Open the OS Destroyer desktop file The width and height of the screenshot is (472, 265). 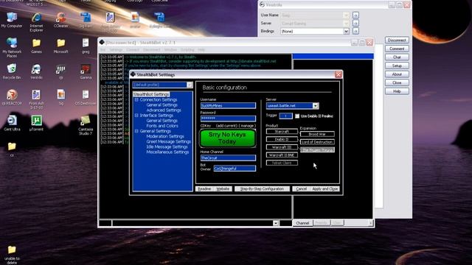(86, 97)
